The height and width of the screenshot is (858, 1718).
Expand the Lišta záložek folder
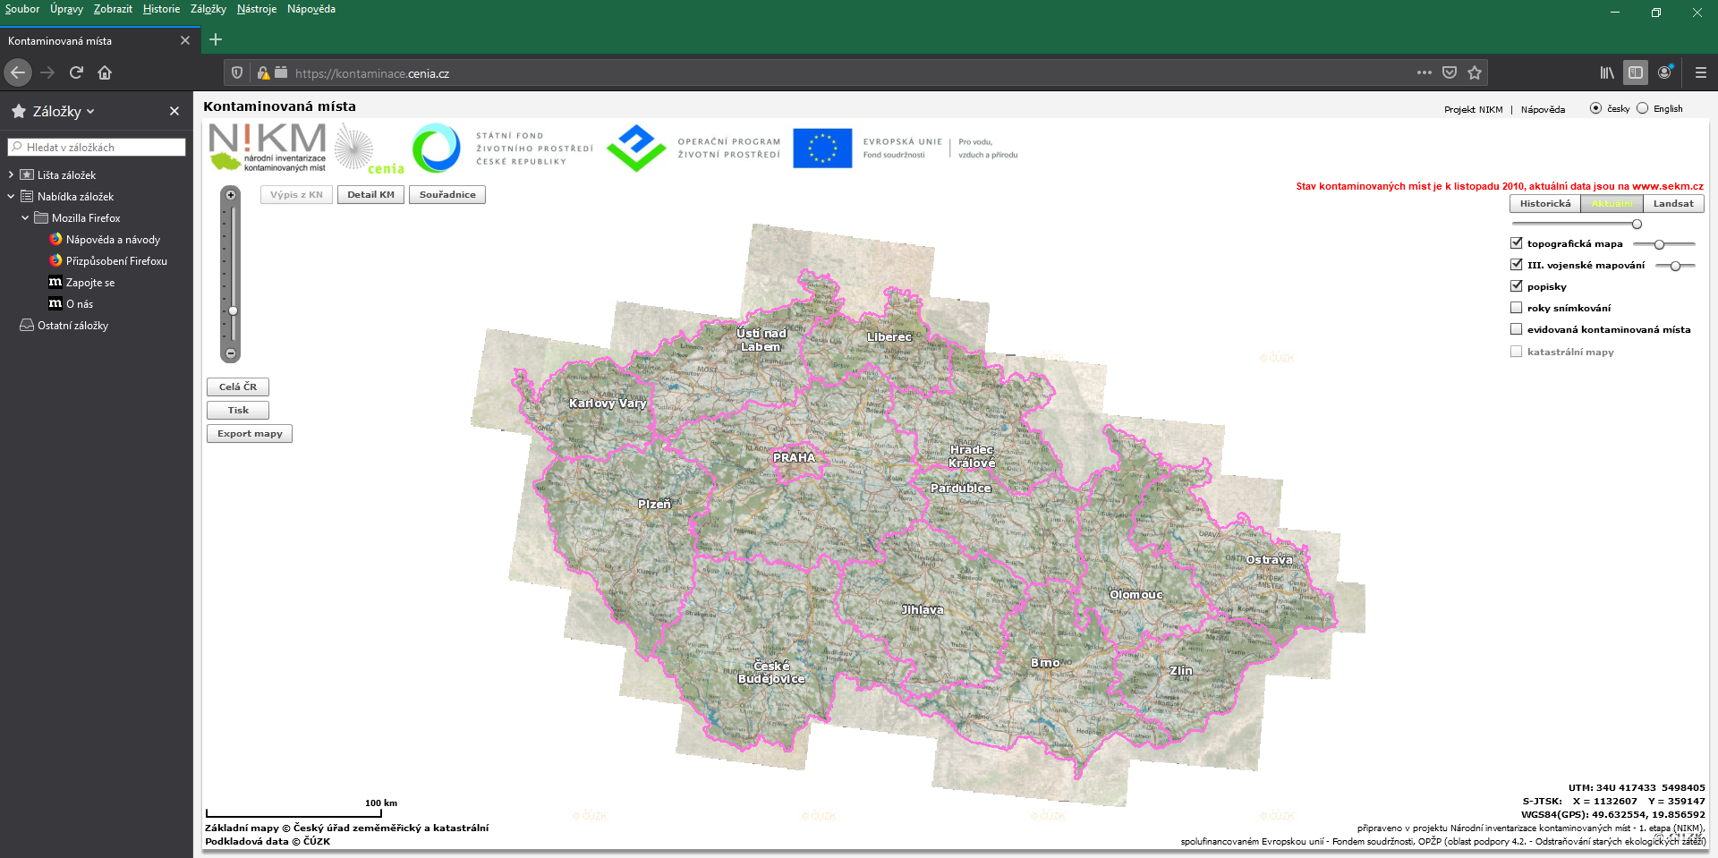pos(11,174)
